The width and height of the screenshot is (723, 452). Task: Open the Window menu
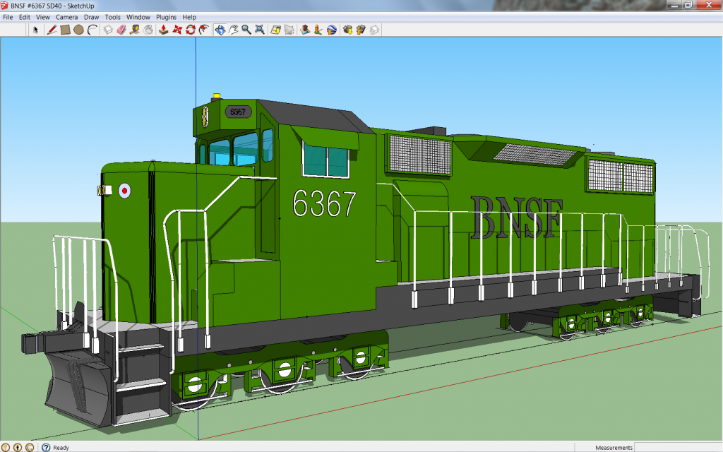pos(138,17)
